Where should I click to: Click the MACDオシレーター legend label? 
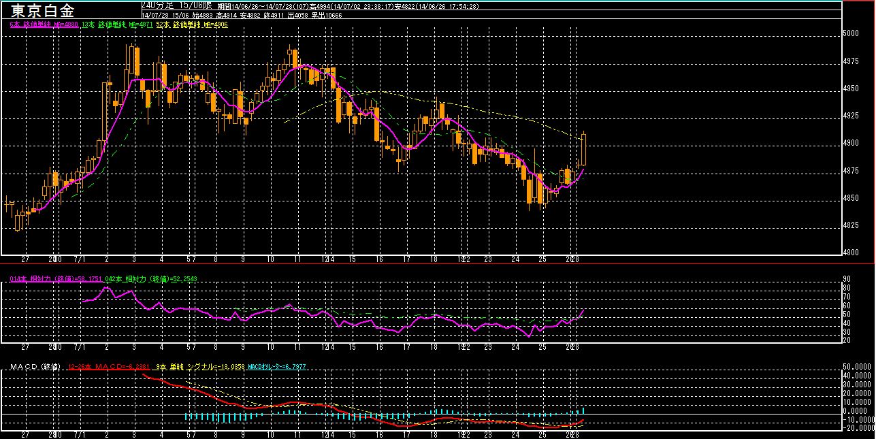pyautogui.click(x=276, y=367)
